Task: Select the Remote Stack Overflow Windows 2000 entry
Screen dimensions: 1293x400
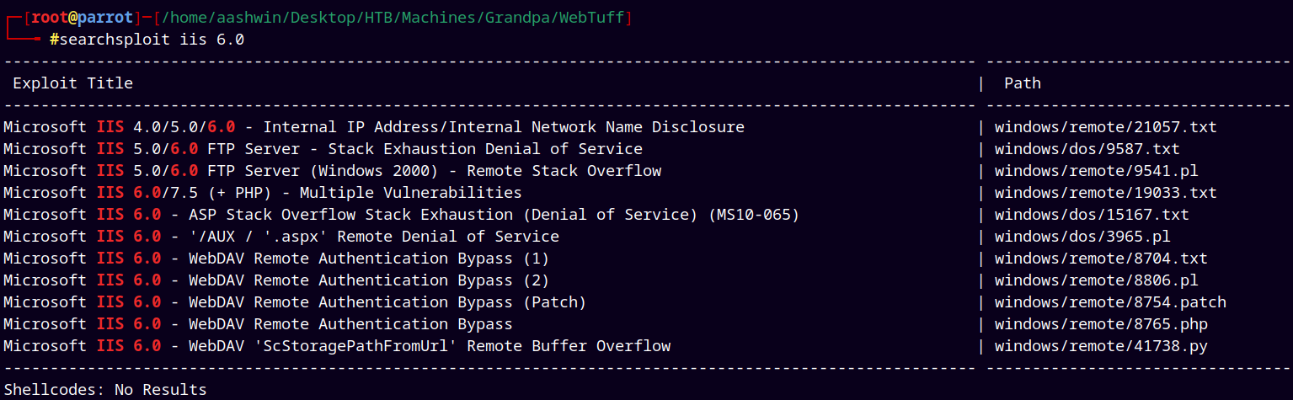Action: [x=333, y=171]
